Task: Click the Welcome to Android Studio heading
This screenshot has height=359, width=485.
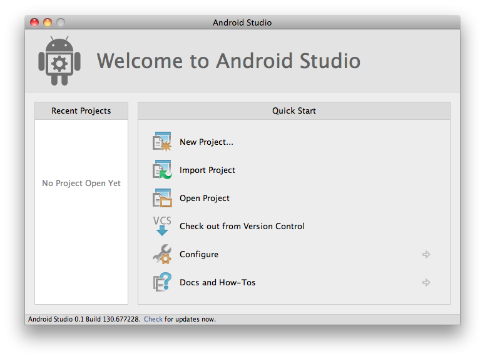Action: [x=228, y=61]
